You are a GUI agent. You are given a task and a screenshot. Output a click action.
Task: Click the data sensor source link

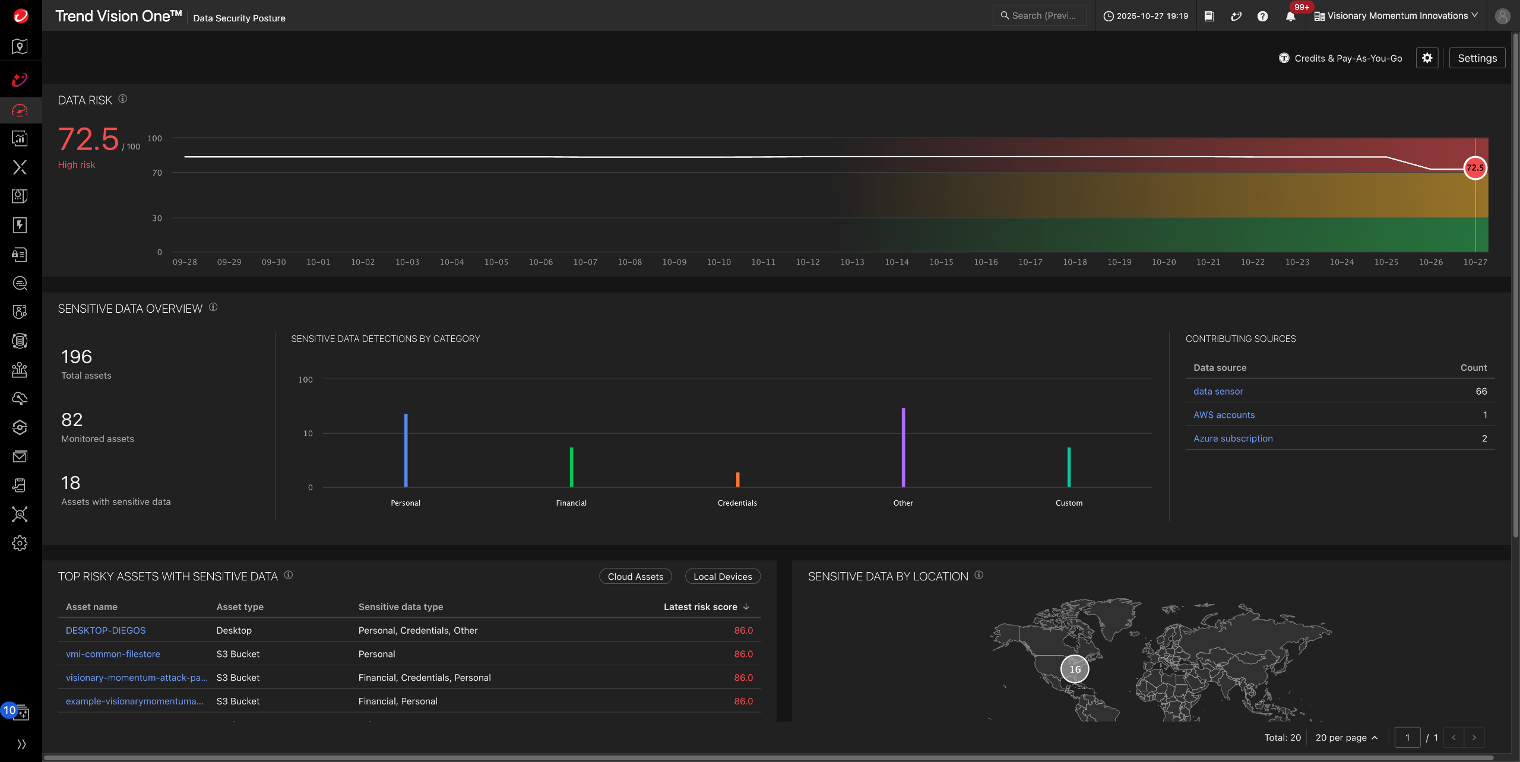1218,391
